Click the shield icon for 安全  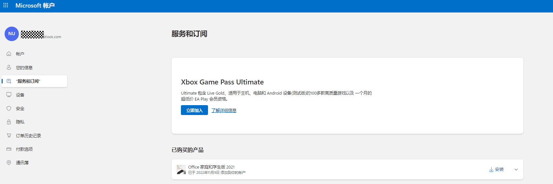click(x=9, y=108)
